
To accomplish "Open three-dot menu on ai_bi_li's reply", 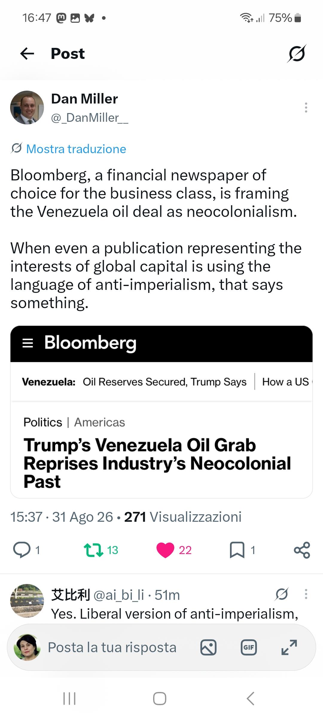I will click(x=306, y=594).
